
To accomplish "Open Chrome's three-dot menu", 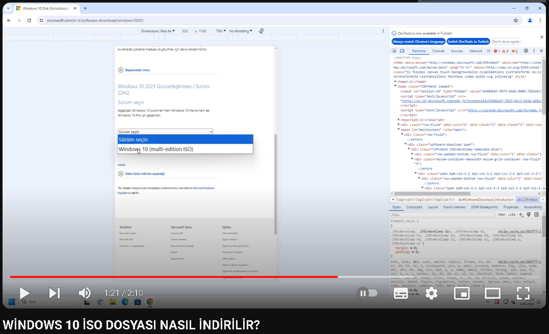I will (x=540, y=20).
